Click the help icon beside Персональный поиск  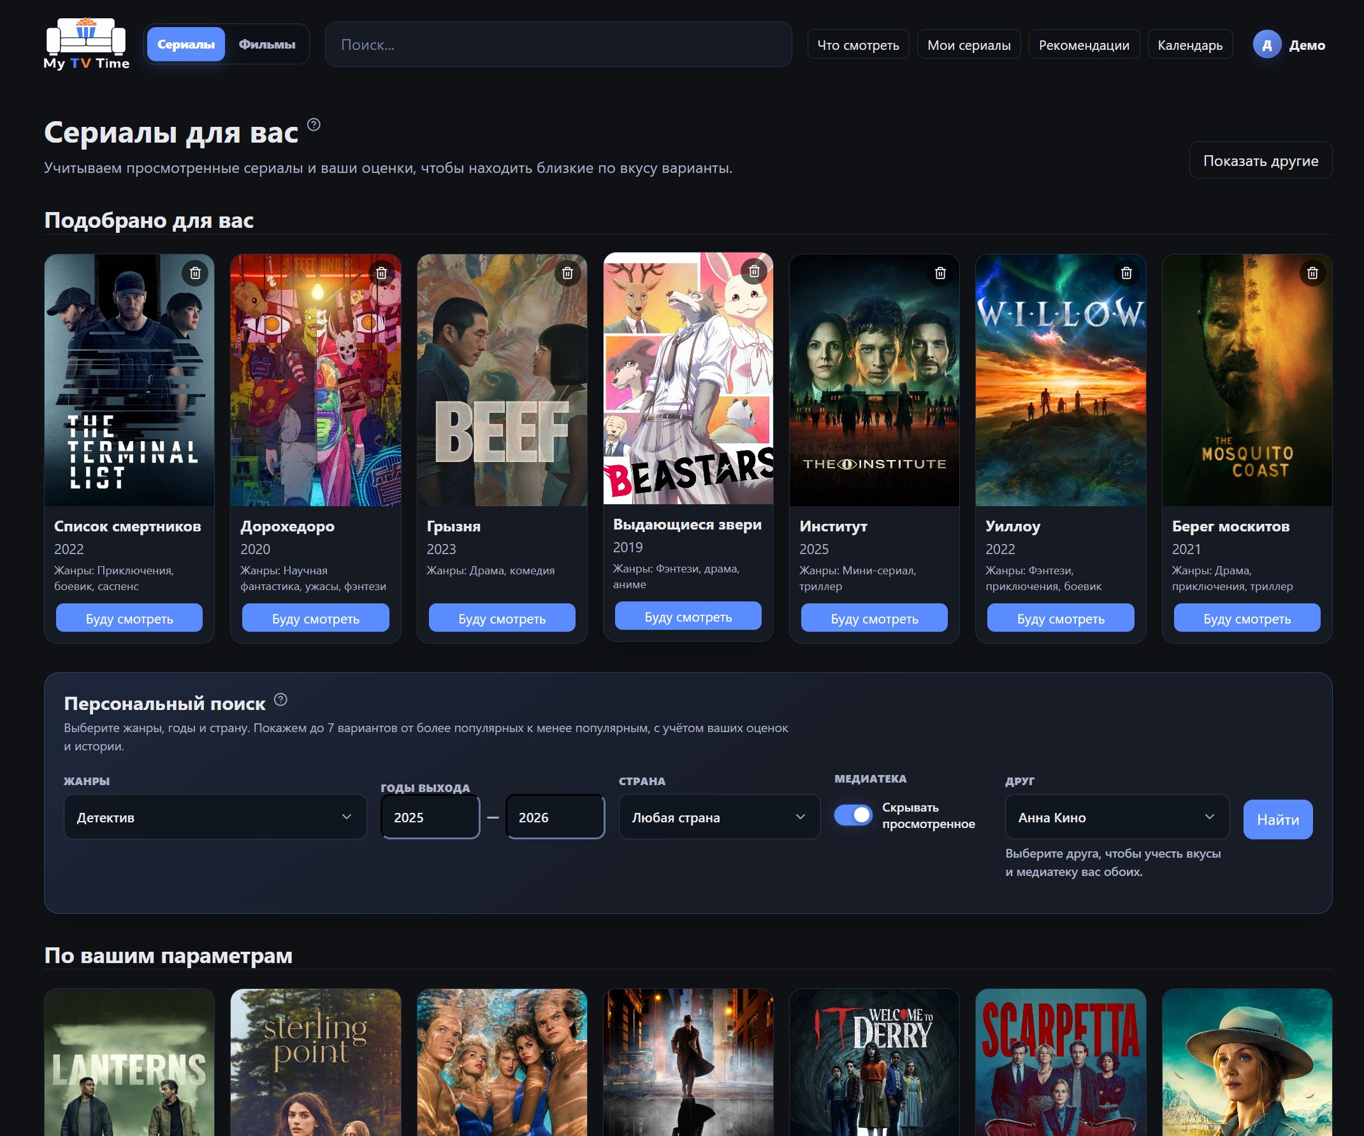pyautogui.click(x=280, y=700)
